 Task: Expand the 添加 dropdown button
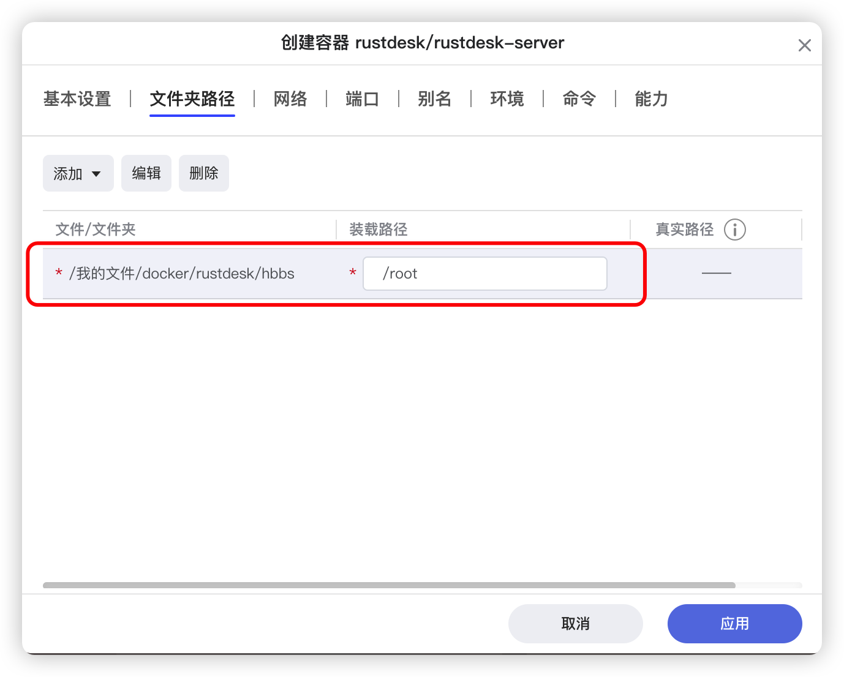click(78, 173)
